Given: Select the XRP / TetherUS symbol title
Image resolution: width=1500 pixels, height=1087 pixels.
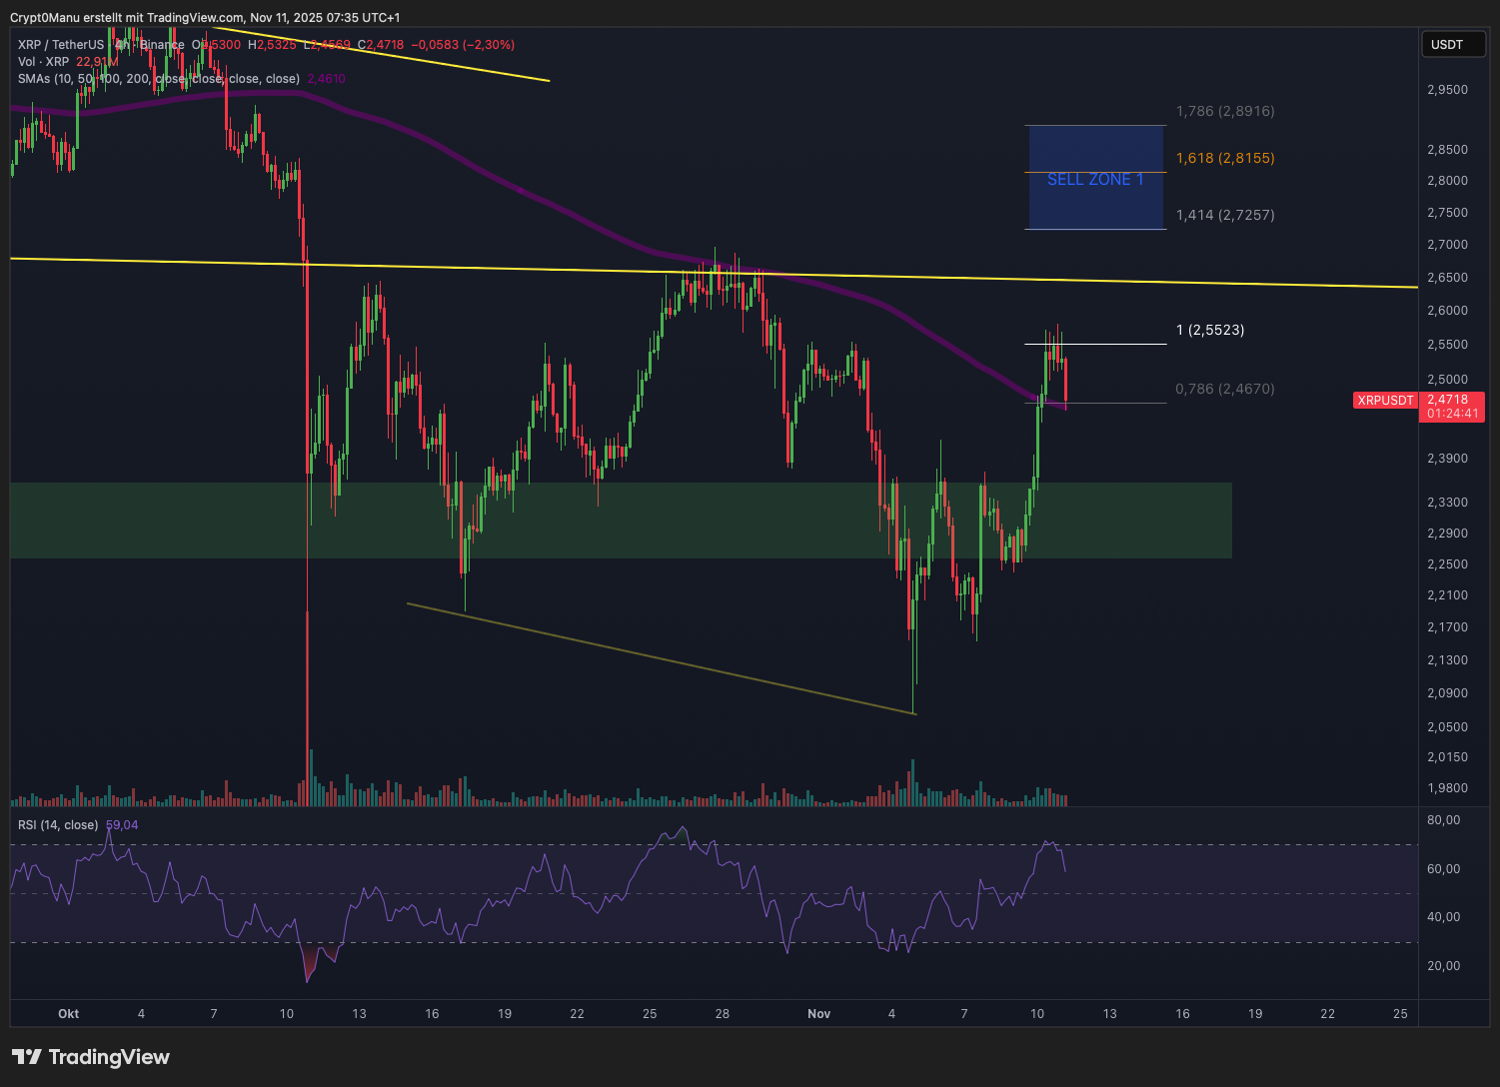Looking at the screenshot, I should coord(60,45).
